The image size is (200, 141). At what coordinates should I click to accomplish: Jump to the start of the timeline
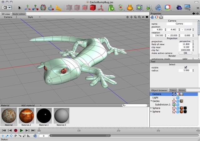pyautogui.click(x=4, y=130)
